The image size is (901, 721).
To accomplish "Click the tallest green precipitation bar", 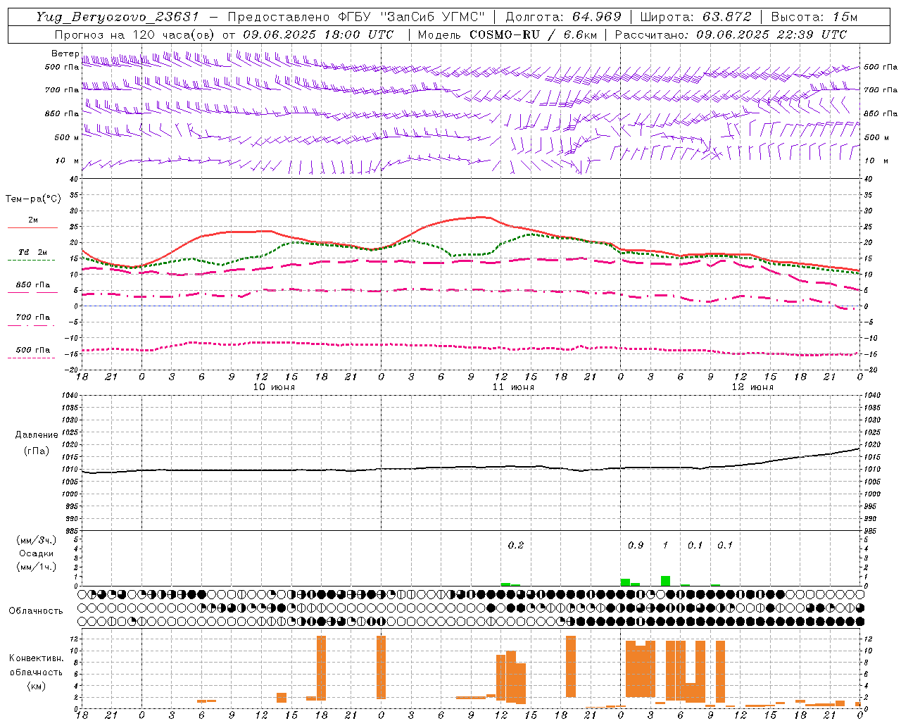I will 665,581.
